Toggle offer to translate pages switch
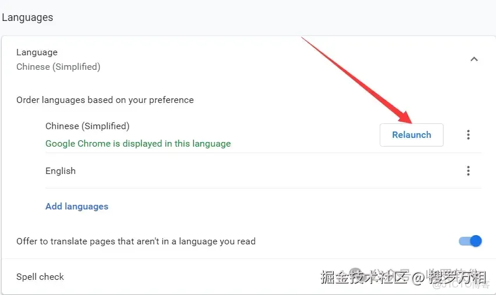 470,241
